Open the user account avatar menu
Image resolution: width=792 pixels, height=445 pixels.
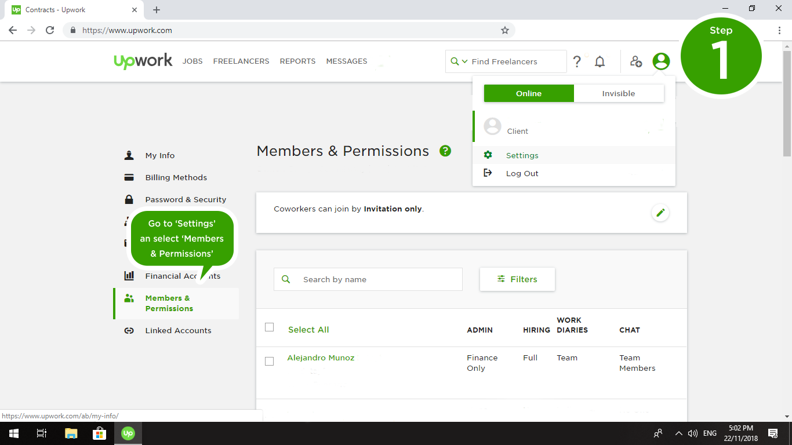click(x=661, y=61)
